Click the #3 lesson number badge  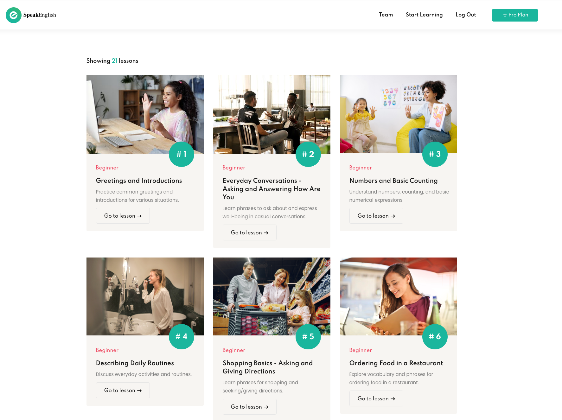click(435, 154)
